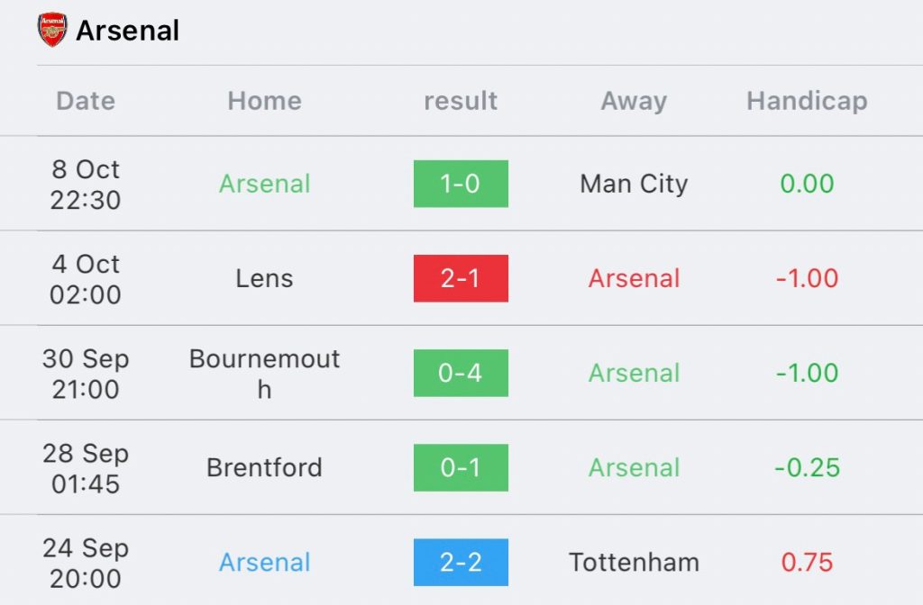The height and width of the screenshot is (605, 923).
Task: Click the 24 Sep 20:00 match date
Action: point(86,563)
